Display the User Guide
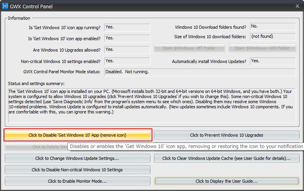Viewport: 304px width, 191px height. coord(226,181)
